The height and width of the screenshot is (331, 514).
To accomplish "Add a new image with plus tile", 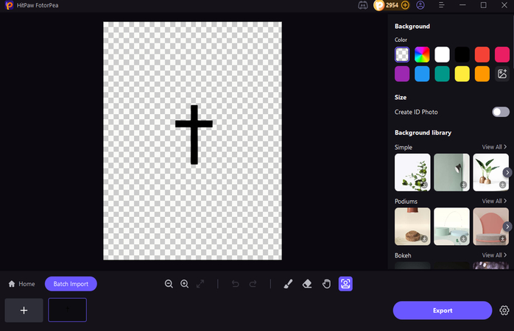I will point(24,310).
